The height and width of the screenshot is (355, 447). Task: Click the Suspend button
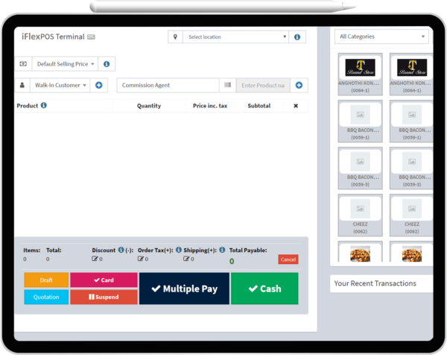(x=104, y=297)
